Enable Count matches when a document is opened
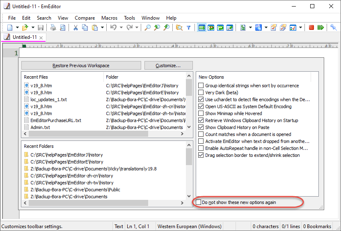Viewport: 341px width, 231px height. click(201, 134)
